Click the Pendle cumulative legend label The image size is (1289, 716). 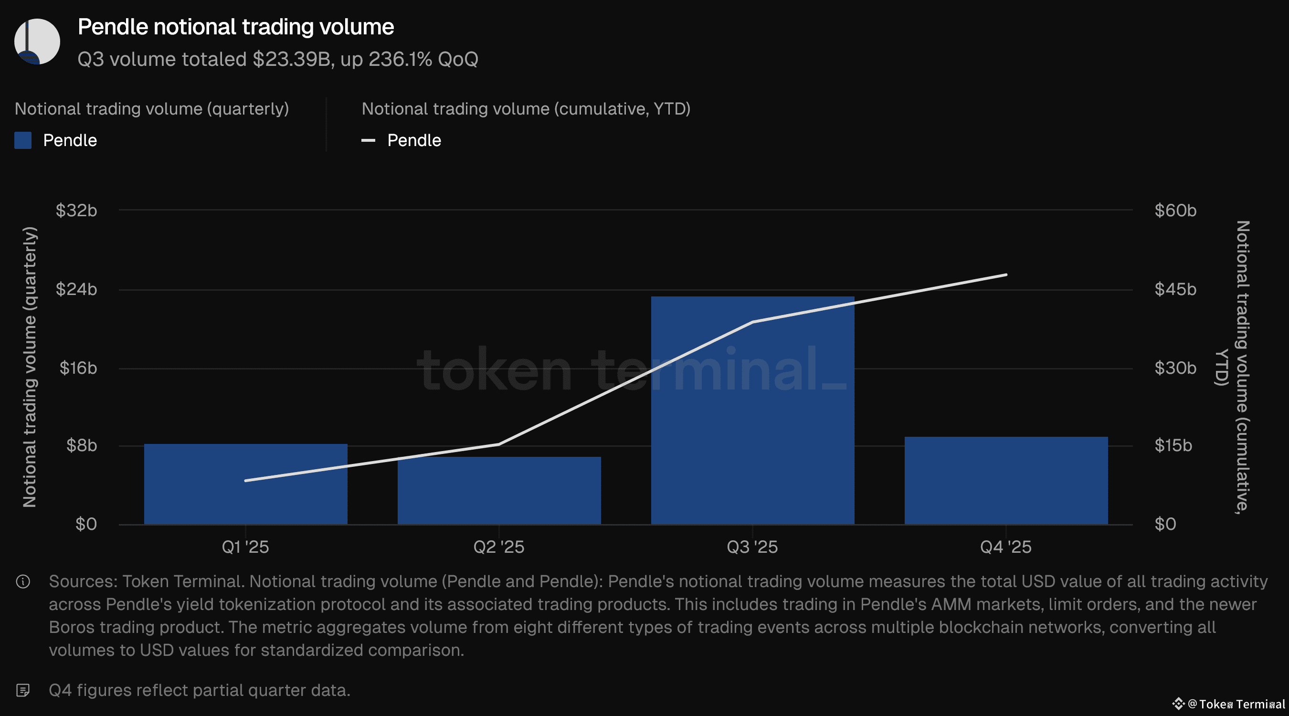(414, 141)
